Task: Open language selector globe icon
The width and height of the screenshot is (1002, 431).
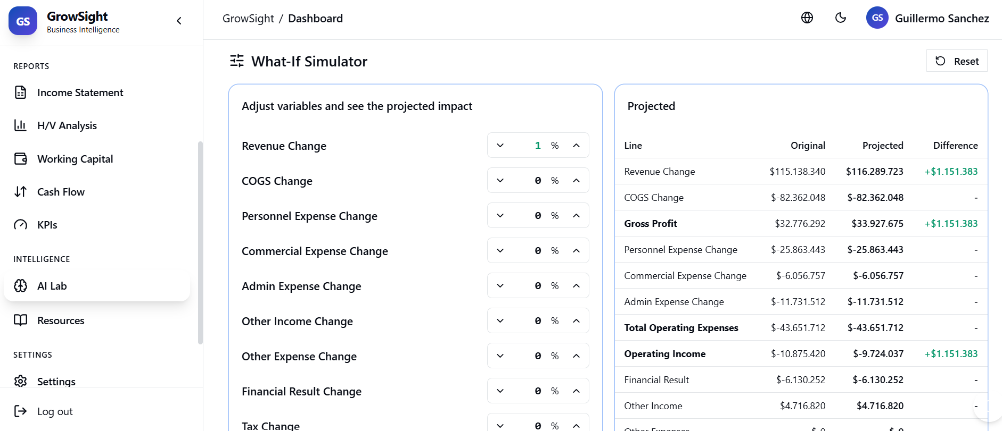Action: pyautogui.click(x=807, y=18)
